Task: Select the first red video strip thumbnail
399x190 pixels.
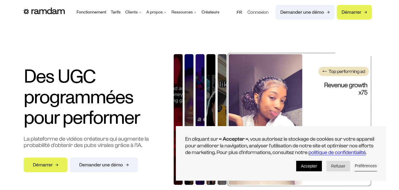Action: [178, 120]
